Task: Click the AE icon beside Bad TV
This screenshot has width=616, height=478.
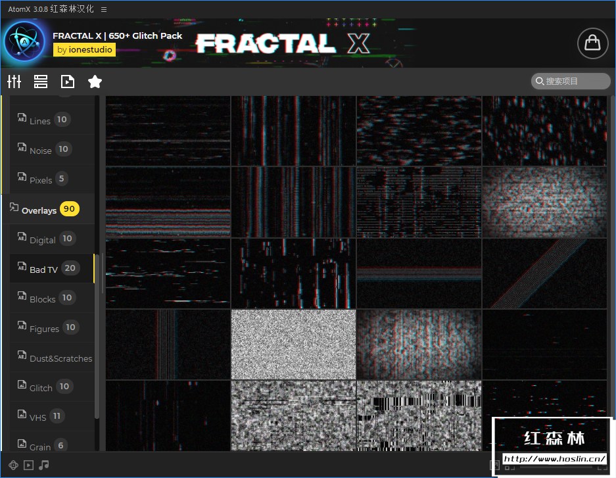Action: point(22,266)
